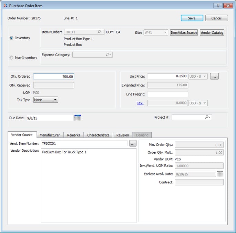Click into the Line Freight field
This screenshot has height=233, width=236.
pyautogui.click(x=167, y=94)
